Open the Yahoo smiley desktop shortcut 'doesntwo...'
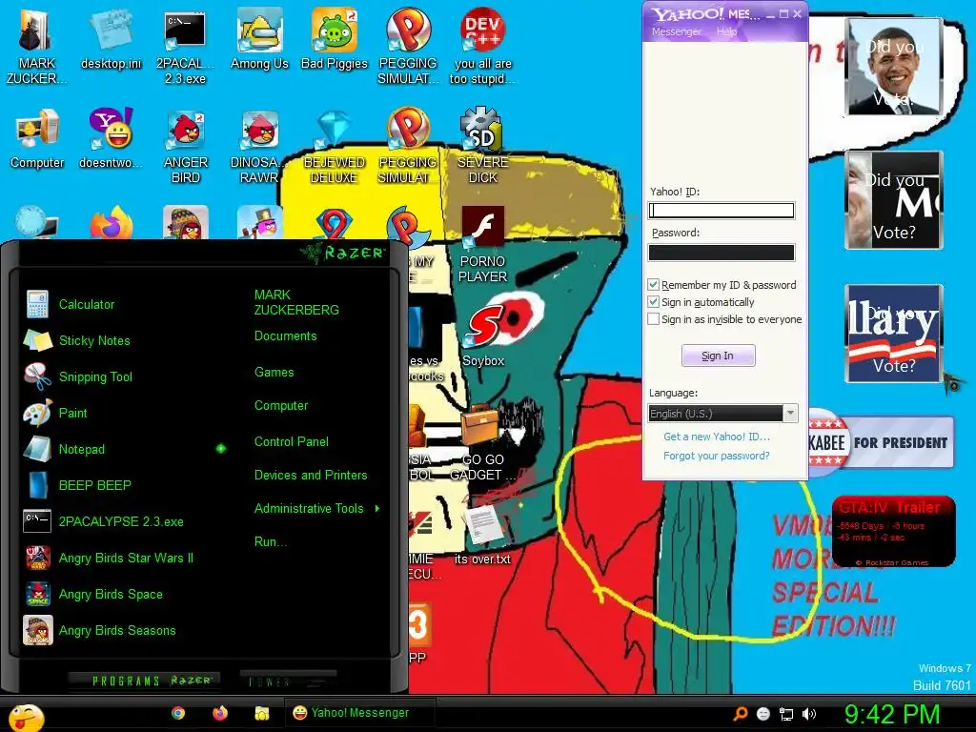Image resolution: width=976 pixels, height=732 pixels. pyautogui.click(x=111, y=139)
